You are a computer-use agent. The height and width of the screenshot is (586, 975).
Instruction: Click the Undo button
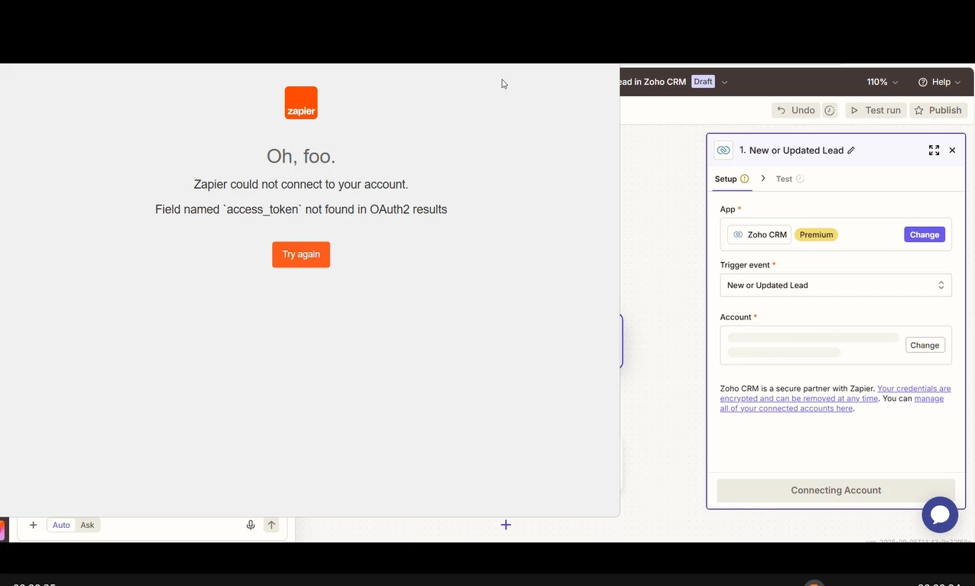pos(795,110)
